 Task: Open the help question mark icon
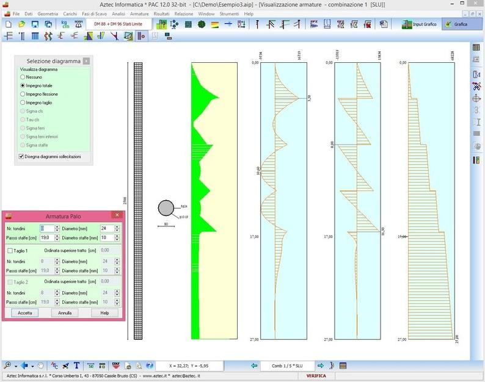click(x=148, y=366)
